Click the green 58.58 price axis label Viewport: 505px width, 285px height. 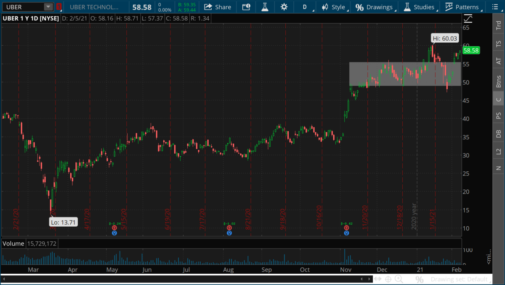pyautogui.click(x=470, y=50)
